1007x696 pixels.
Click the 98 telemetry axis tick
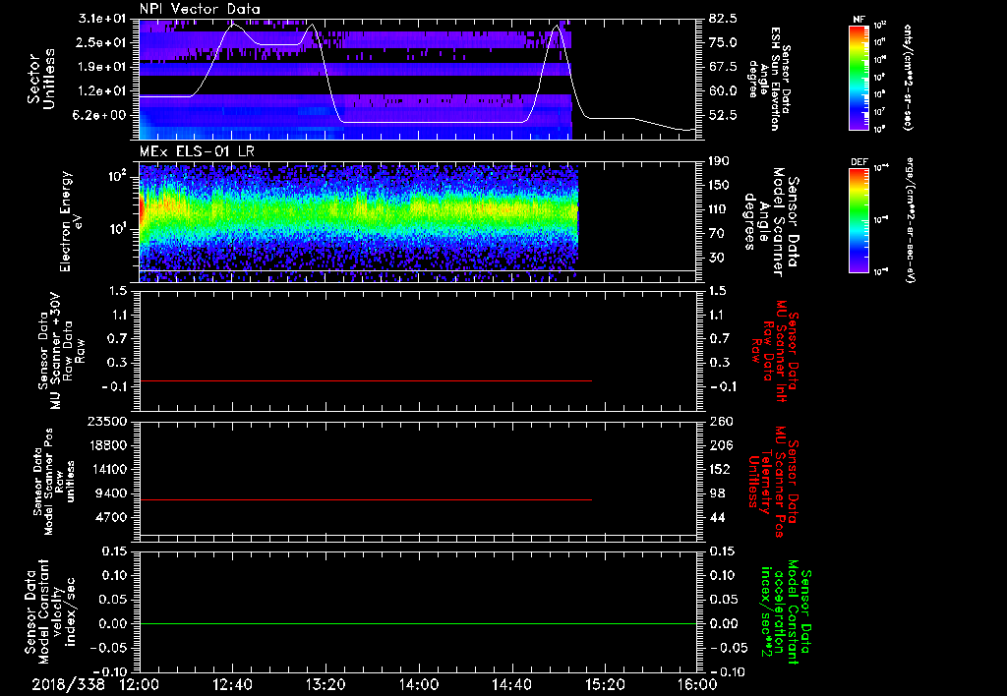(x=717, y=493)
